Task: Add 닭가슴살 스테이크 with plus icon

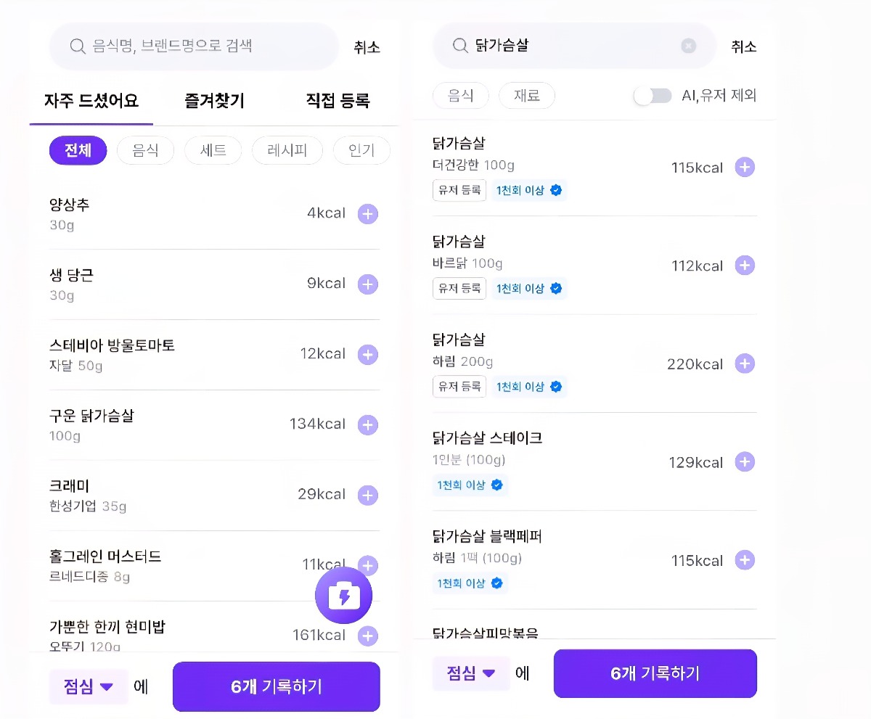Action: point(745,462)
